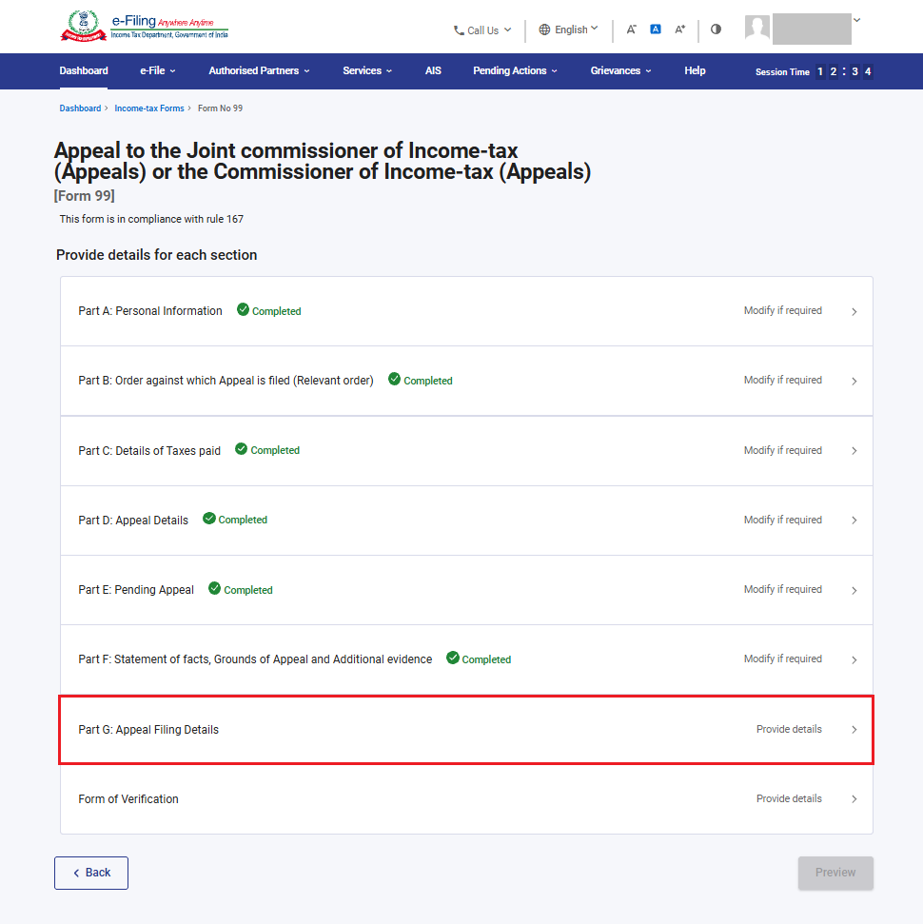This screenshot has width=923, height=924.
Task: Go to the Dashboard menu tab
Action: point(84,70)
